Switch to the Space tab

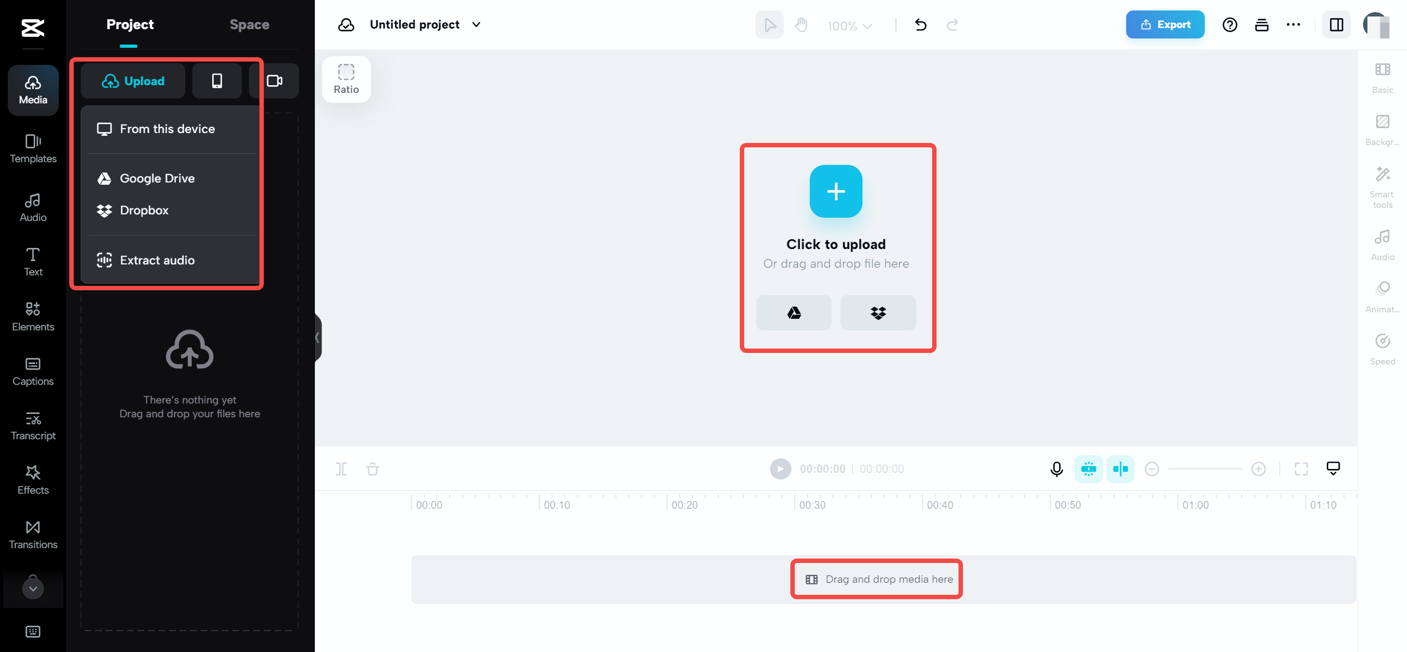tap(250, 24)
